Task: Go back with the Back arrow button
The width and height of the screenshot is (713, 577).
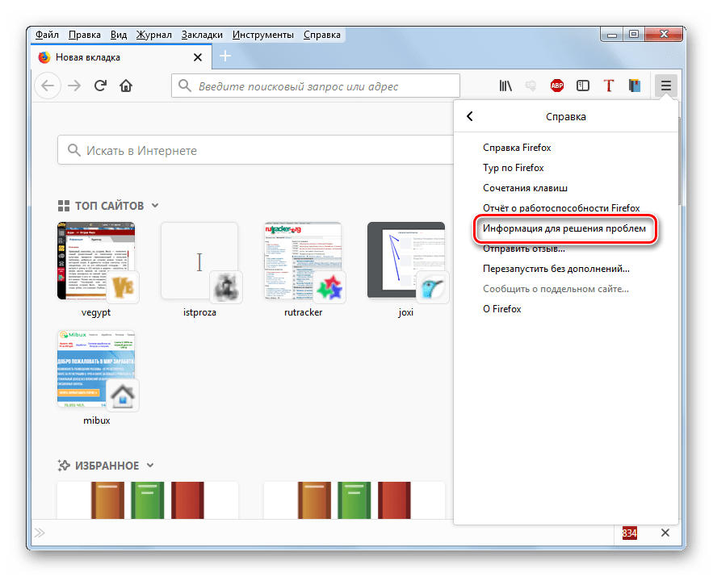Action: point(48,86)
